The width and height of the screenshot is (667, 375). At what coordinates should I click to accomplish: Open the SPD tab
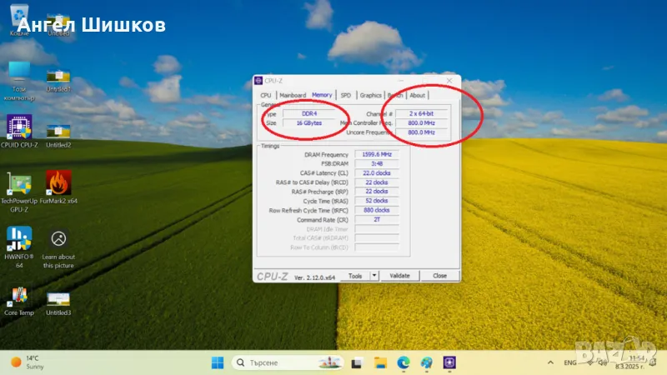pyautogui.click(x=345, y=95)
